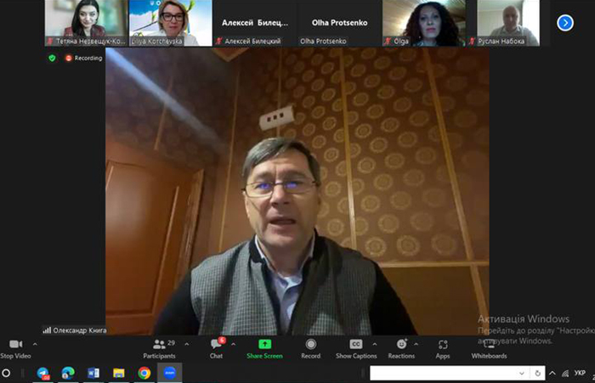Select Liliya Korchevska video thumbnail
Viewport: 595px width, 383px height.
[x=170, y=23]
